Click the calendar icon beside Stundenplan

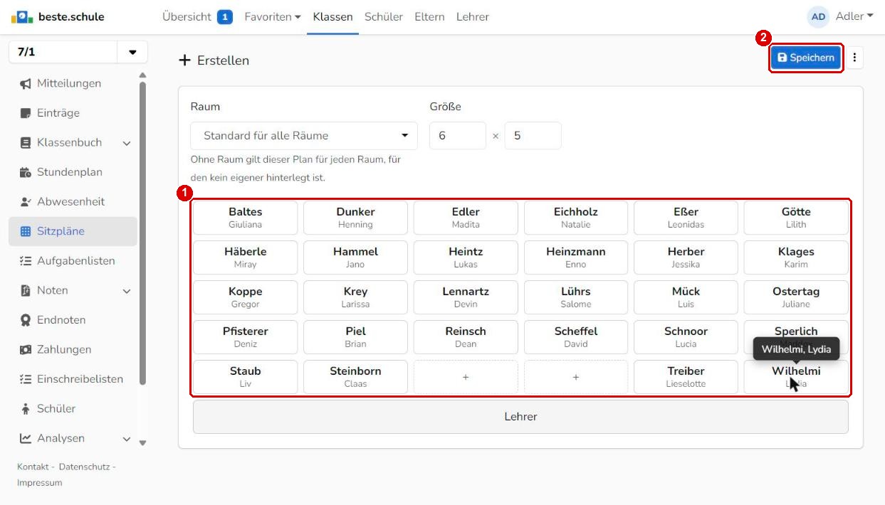(26, 172)
